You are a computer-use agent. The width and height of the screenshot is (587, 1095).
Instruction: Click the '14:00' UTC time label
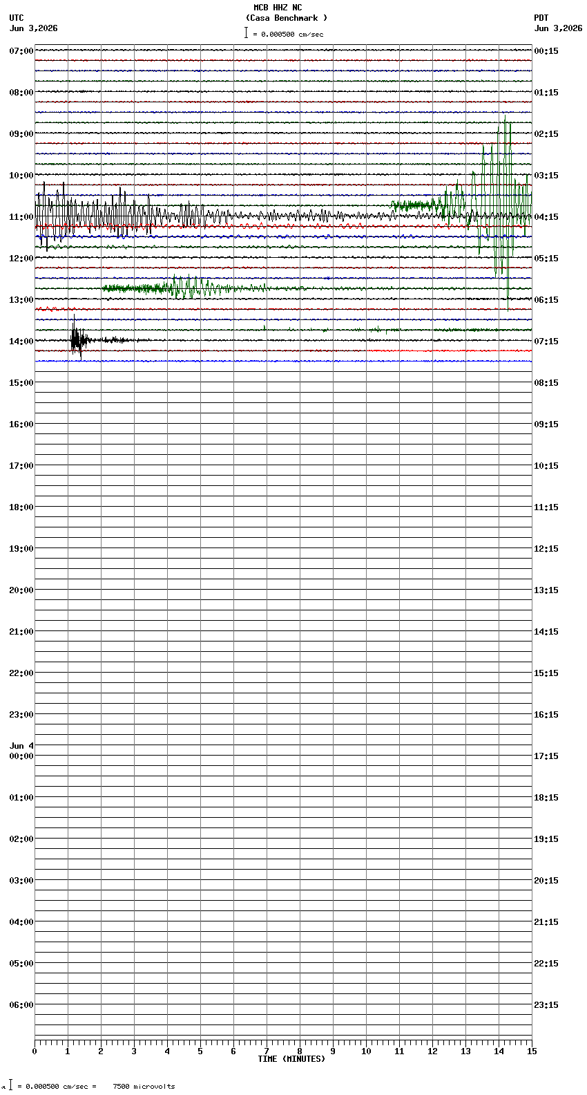pyautogui.click(x=21, y=341)
